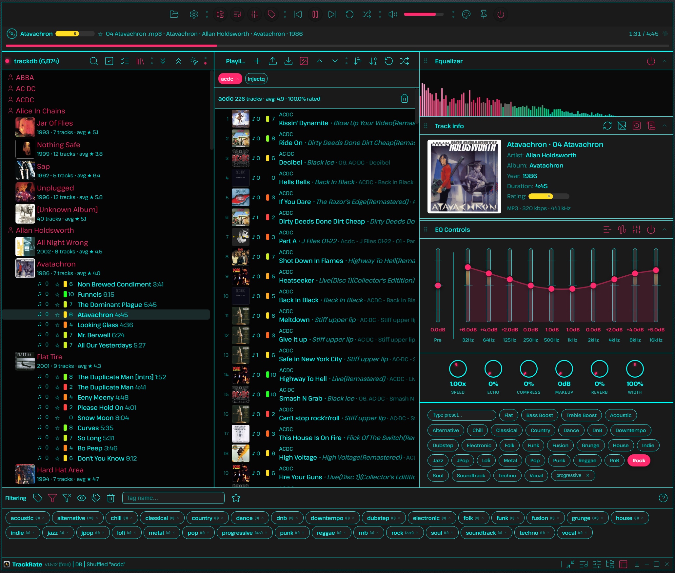Collapse the EQ Controls panel
This screenshot has width=675, height=573.
[665, 230]
